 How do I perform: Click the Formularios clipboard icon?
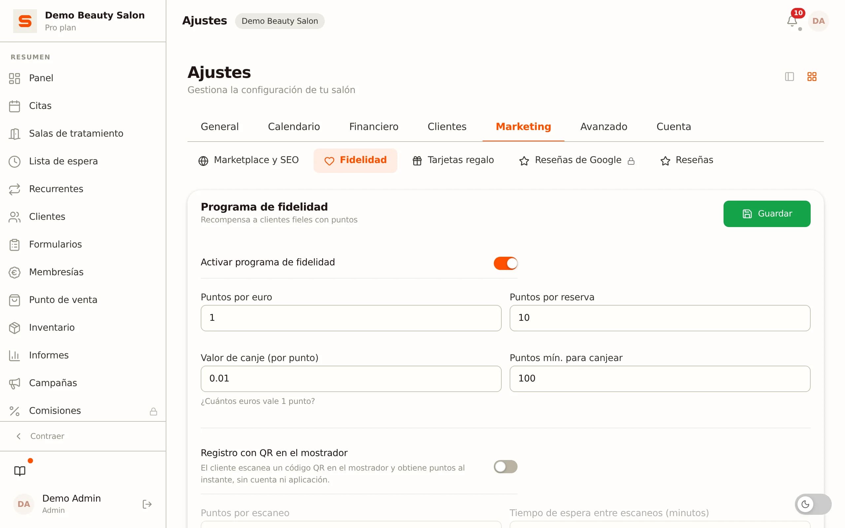tap(14, 245)
